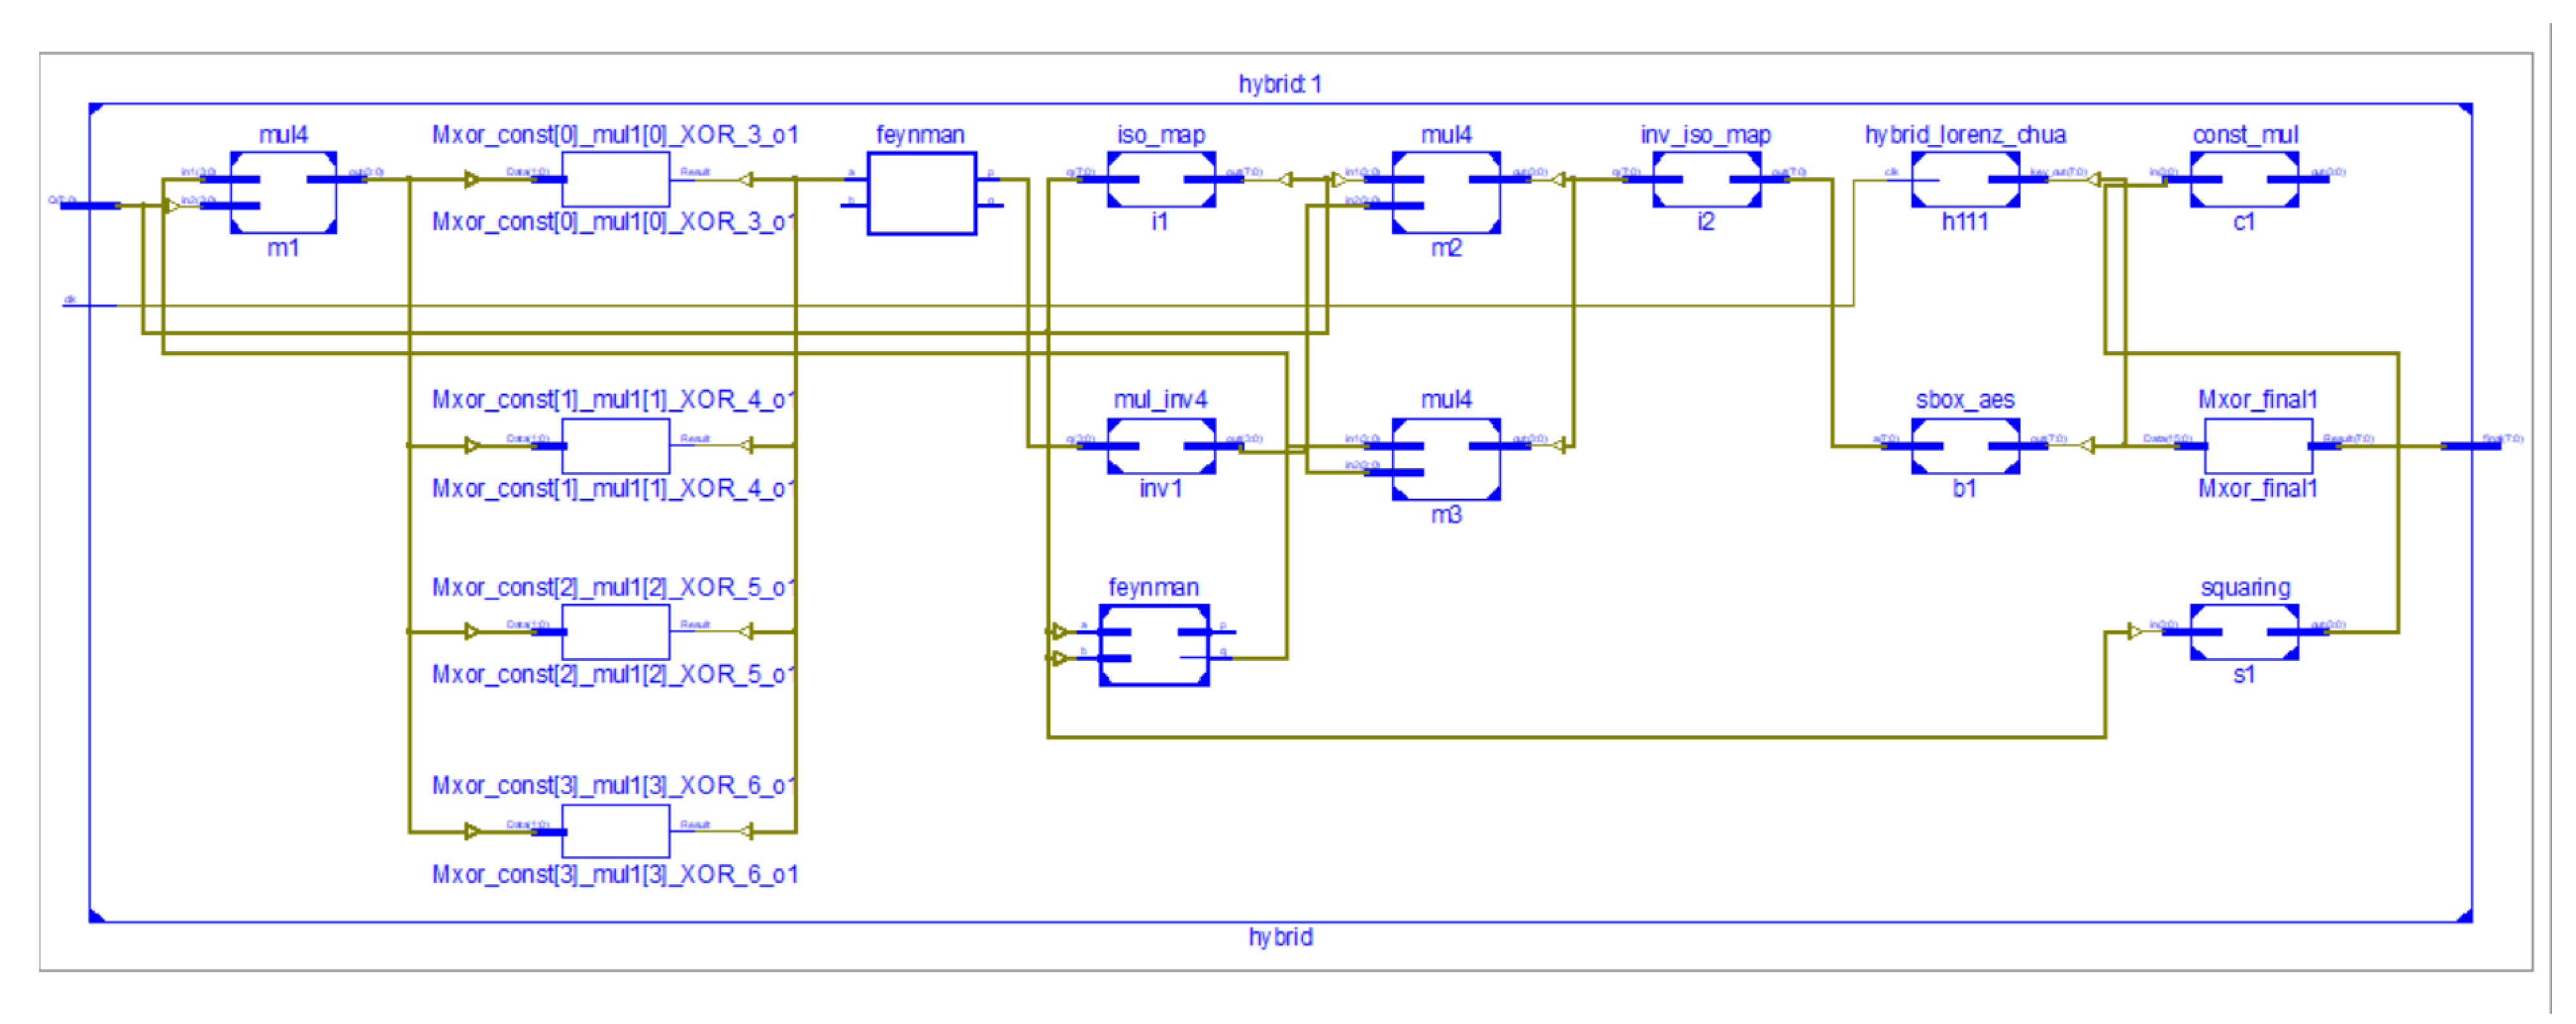Click the Mxor_const[2]_mul1[2]_XOR_5 block
This screenshot has width=2576, height=1024.
coord(615,632)
